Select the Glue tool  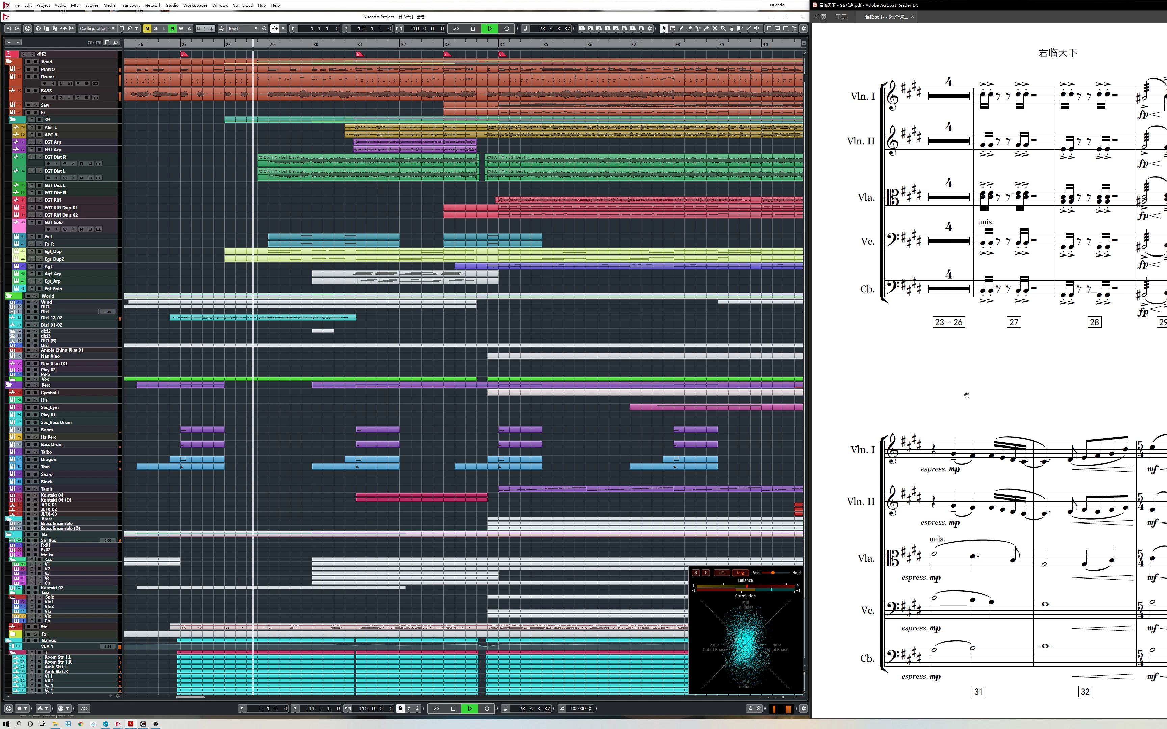click(706, 28)
